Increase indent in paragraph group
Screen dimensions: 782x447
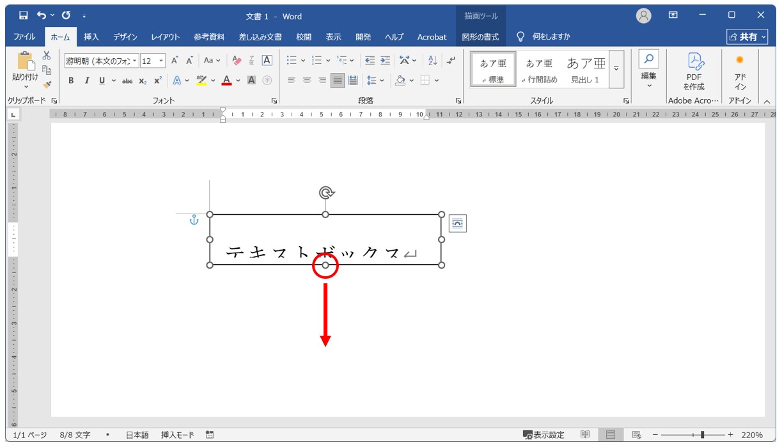point(385,61)
